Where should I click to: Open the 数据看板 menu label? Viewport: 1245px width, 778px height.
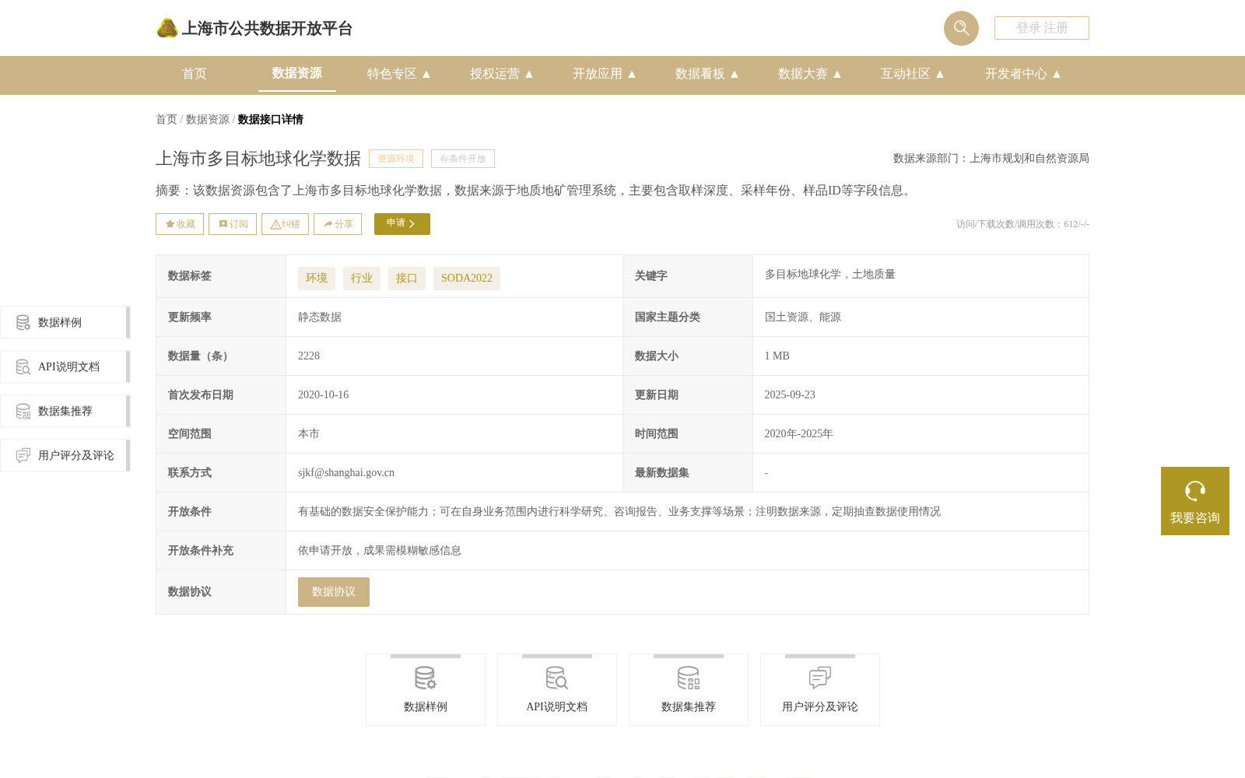pyautogui.click(x=700, y=74)
